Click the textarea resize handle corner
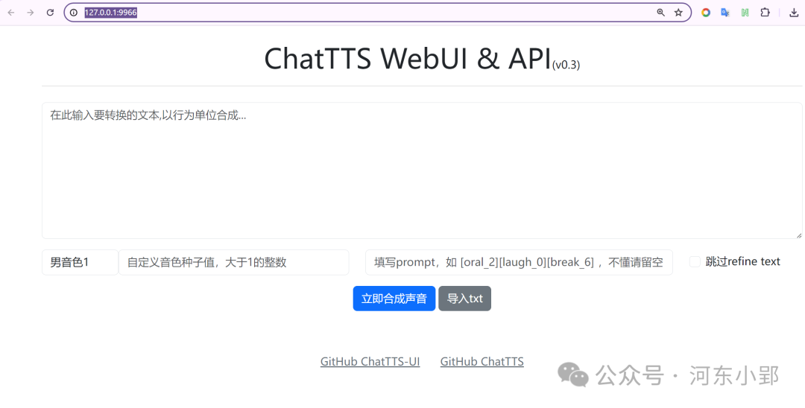 799,235
